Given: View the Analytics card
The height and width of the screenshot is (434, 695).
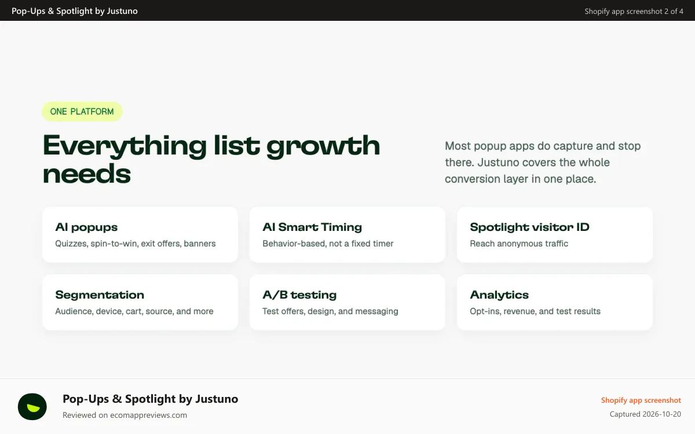Looking at the screenshot, I should click(555, 302).
